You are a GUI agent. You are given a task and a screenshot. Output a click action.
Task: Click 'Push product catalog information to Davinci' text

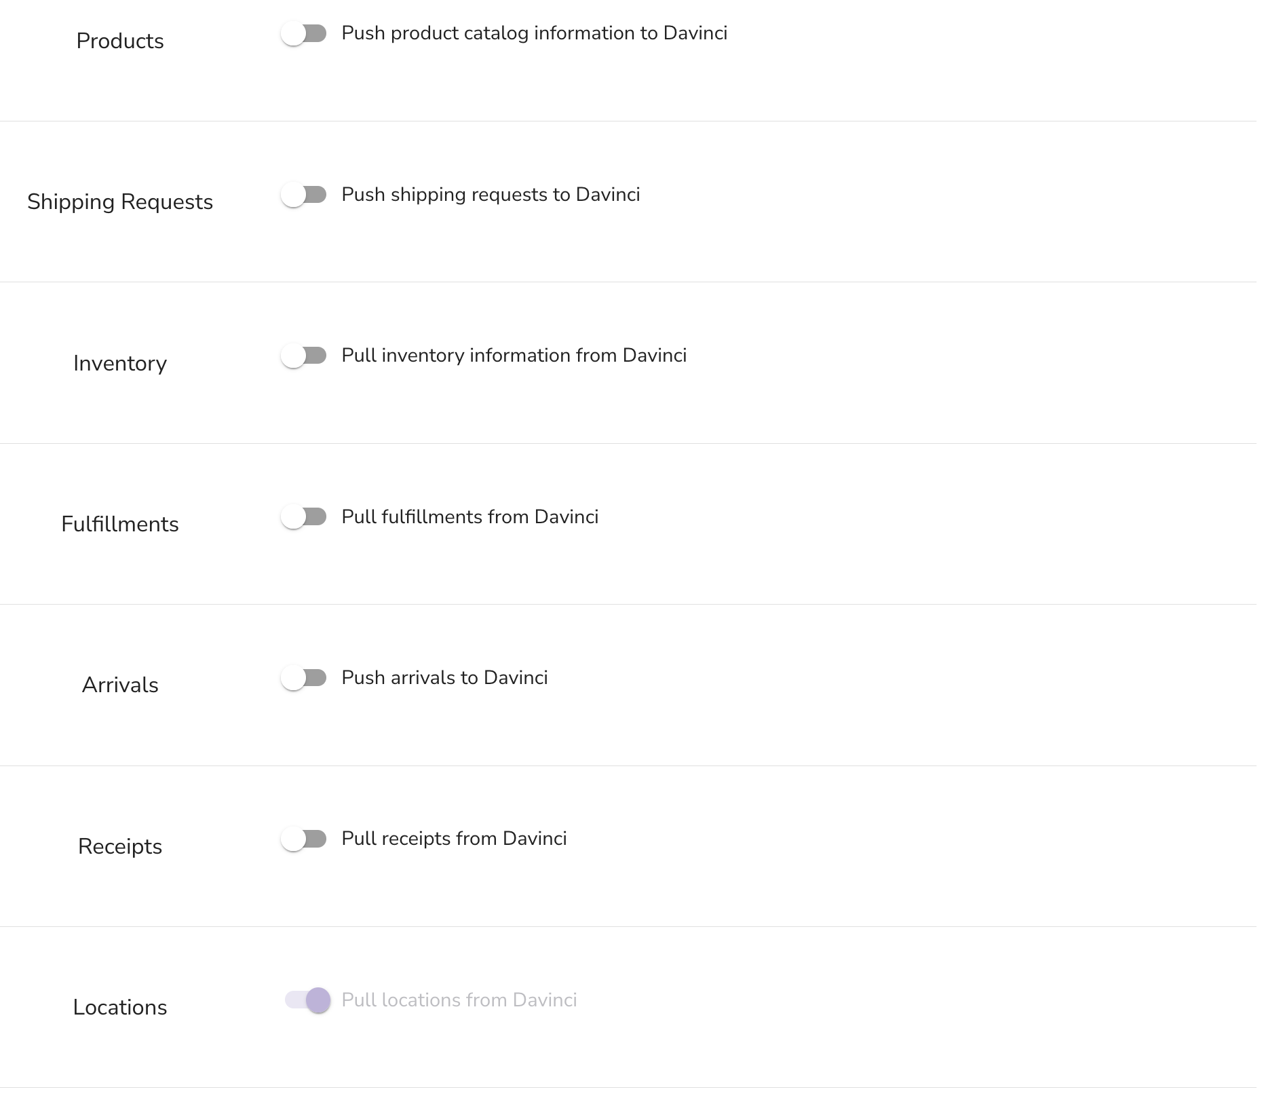point(535,33)
